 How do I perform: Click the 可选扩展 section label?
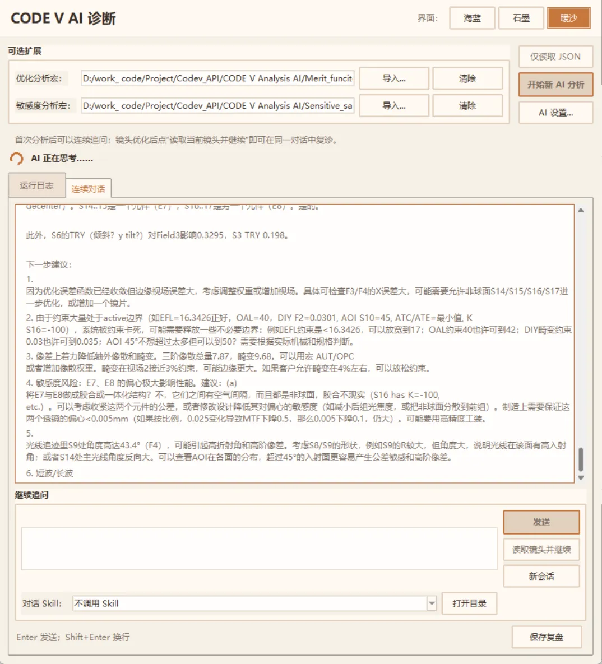point(25,51)
